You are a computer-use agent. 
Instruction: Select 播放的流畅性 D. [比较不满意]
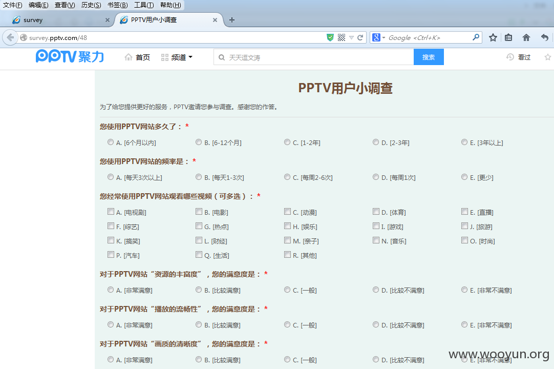tap(376, 324)
